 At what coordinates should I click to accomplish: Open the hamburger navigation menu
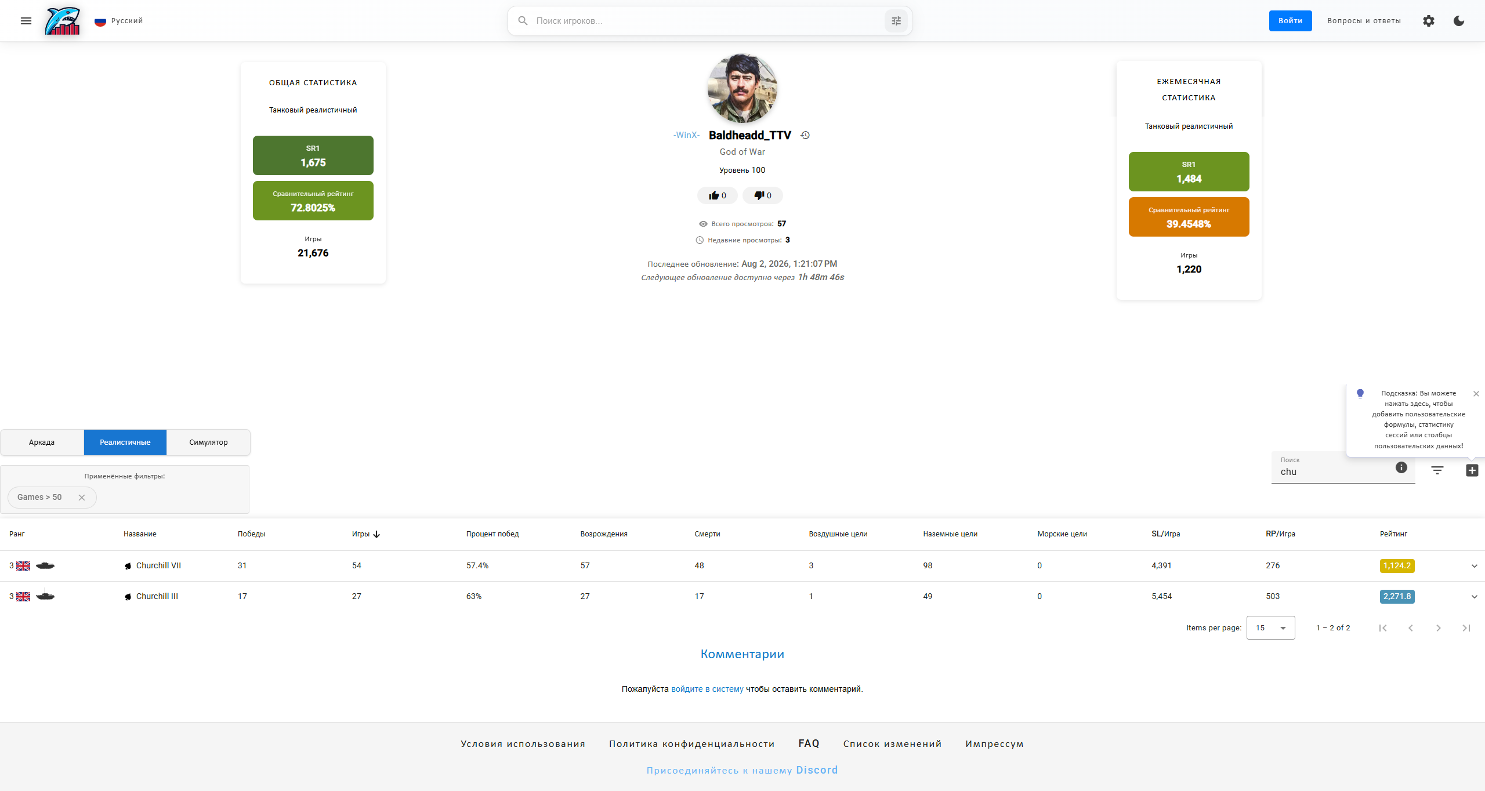coord(26,21)
